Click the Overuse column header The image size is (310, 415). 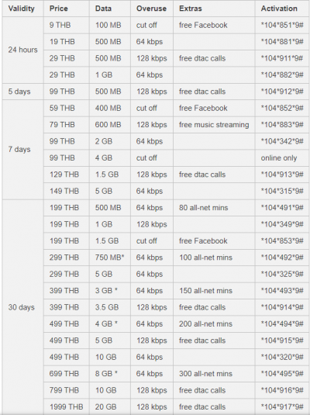tap(151, 9)
